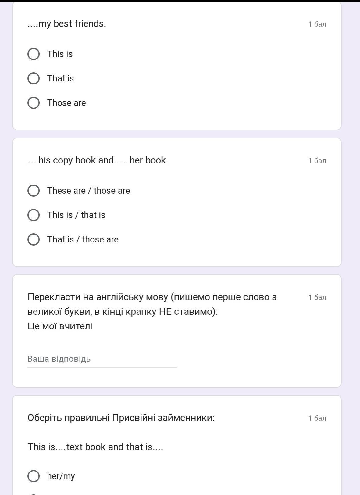
Task: Focus the 'Ваша відповідь' answer field
Action: pyautogui.click(x=102, y=359)
